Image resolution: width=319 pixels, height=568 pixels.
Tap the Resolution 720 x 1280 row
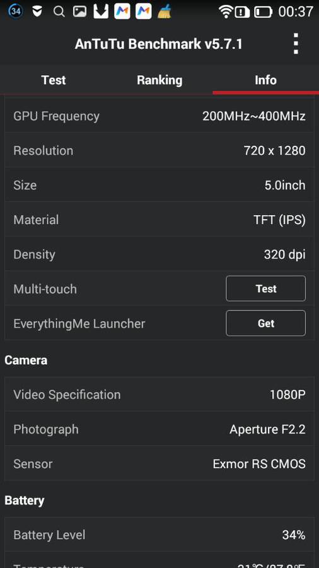click(159, 150)
